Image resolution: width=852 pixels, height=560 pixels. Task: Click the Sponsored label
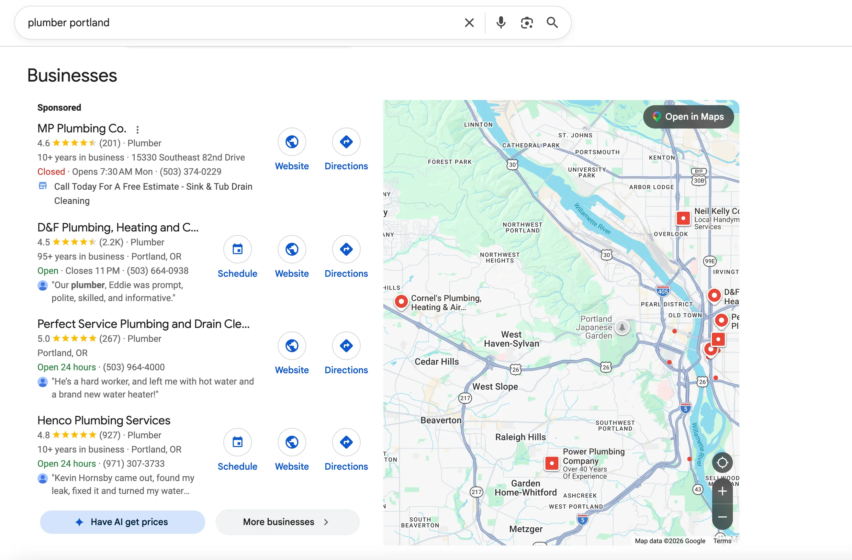coord(59,107)
